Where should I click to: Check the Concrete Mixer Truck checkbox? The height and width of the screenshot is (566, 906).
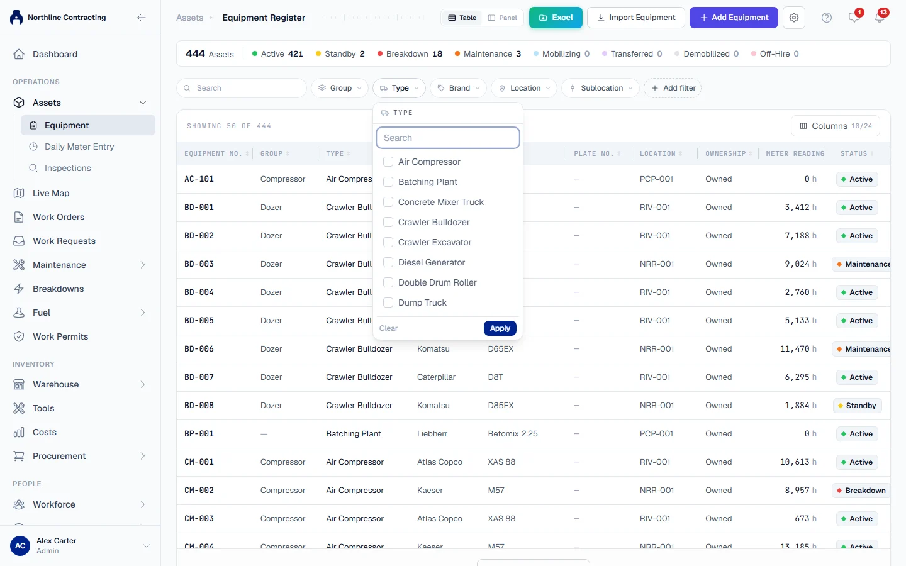[x=388, y=202]
